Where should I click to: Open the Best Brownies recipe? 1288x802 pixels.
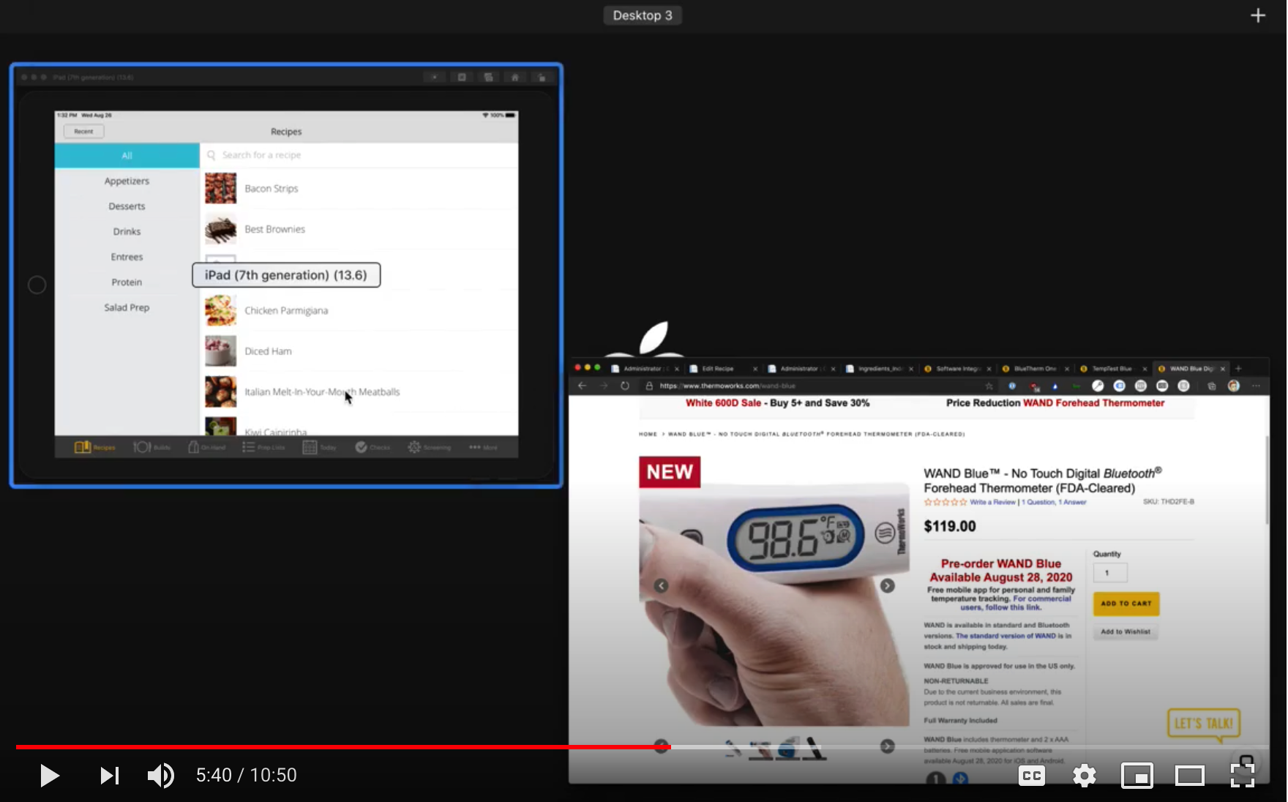[359, 229]
